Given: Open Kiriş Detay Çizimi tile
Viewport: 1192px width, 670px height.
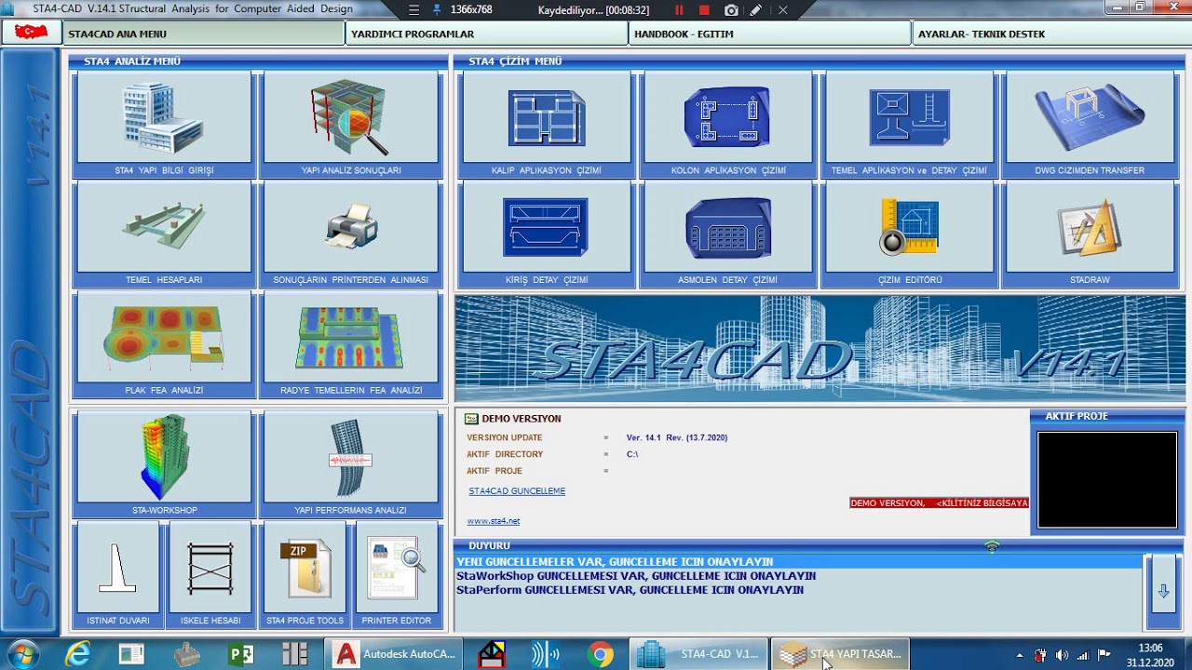Looking at the screenshot, I should pos(547,234).
